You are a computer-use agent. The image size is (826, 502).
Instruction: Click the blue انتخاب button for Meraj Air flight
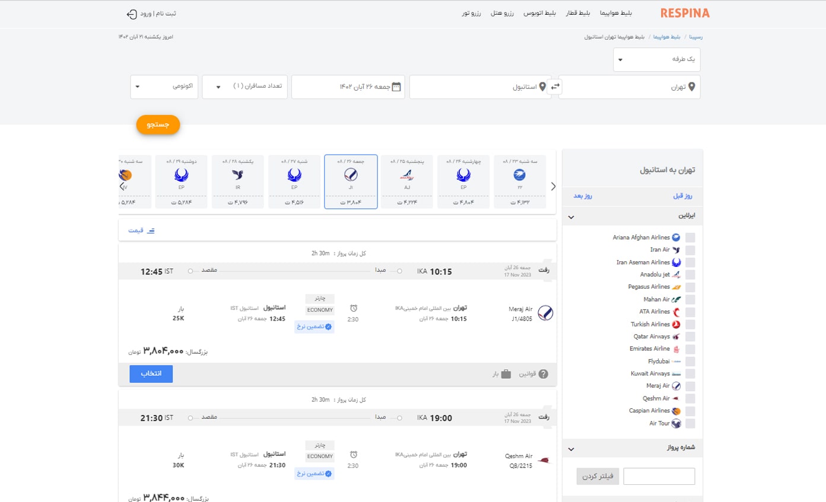coord(151,374)
